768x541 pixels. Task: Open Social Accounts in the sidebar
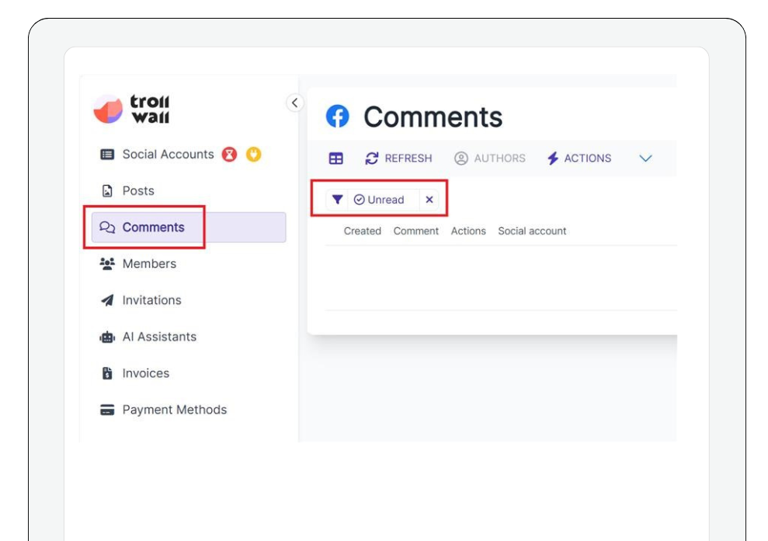tap(167, 154)
